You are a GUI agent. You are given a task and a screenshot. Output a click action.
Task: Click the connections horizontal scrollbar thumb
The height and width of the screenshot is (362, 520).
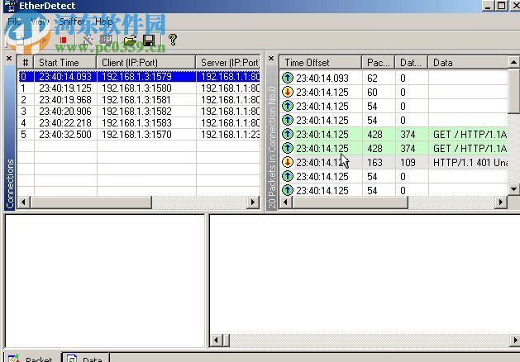coord(91,202)
